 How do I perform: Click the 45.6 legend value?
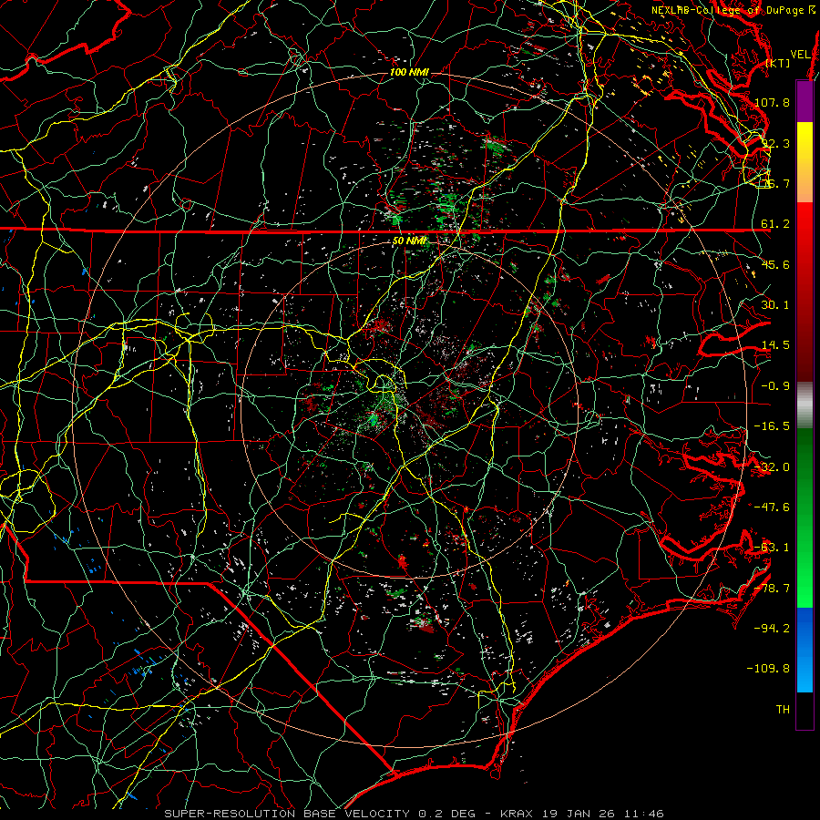click(775, 264)
